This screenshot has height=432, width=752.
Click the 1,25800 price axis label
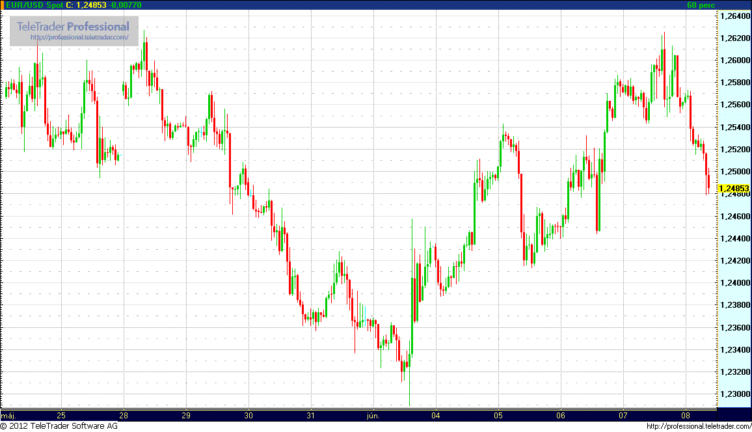(735, 83)
